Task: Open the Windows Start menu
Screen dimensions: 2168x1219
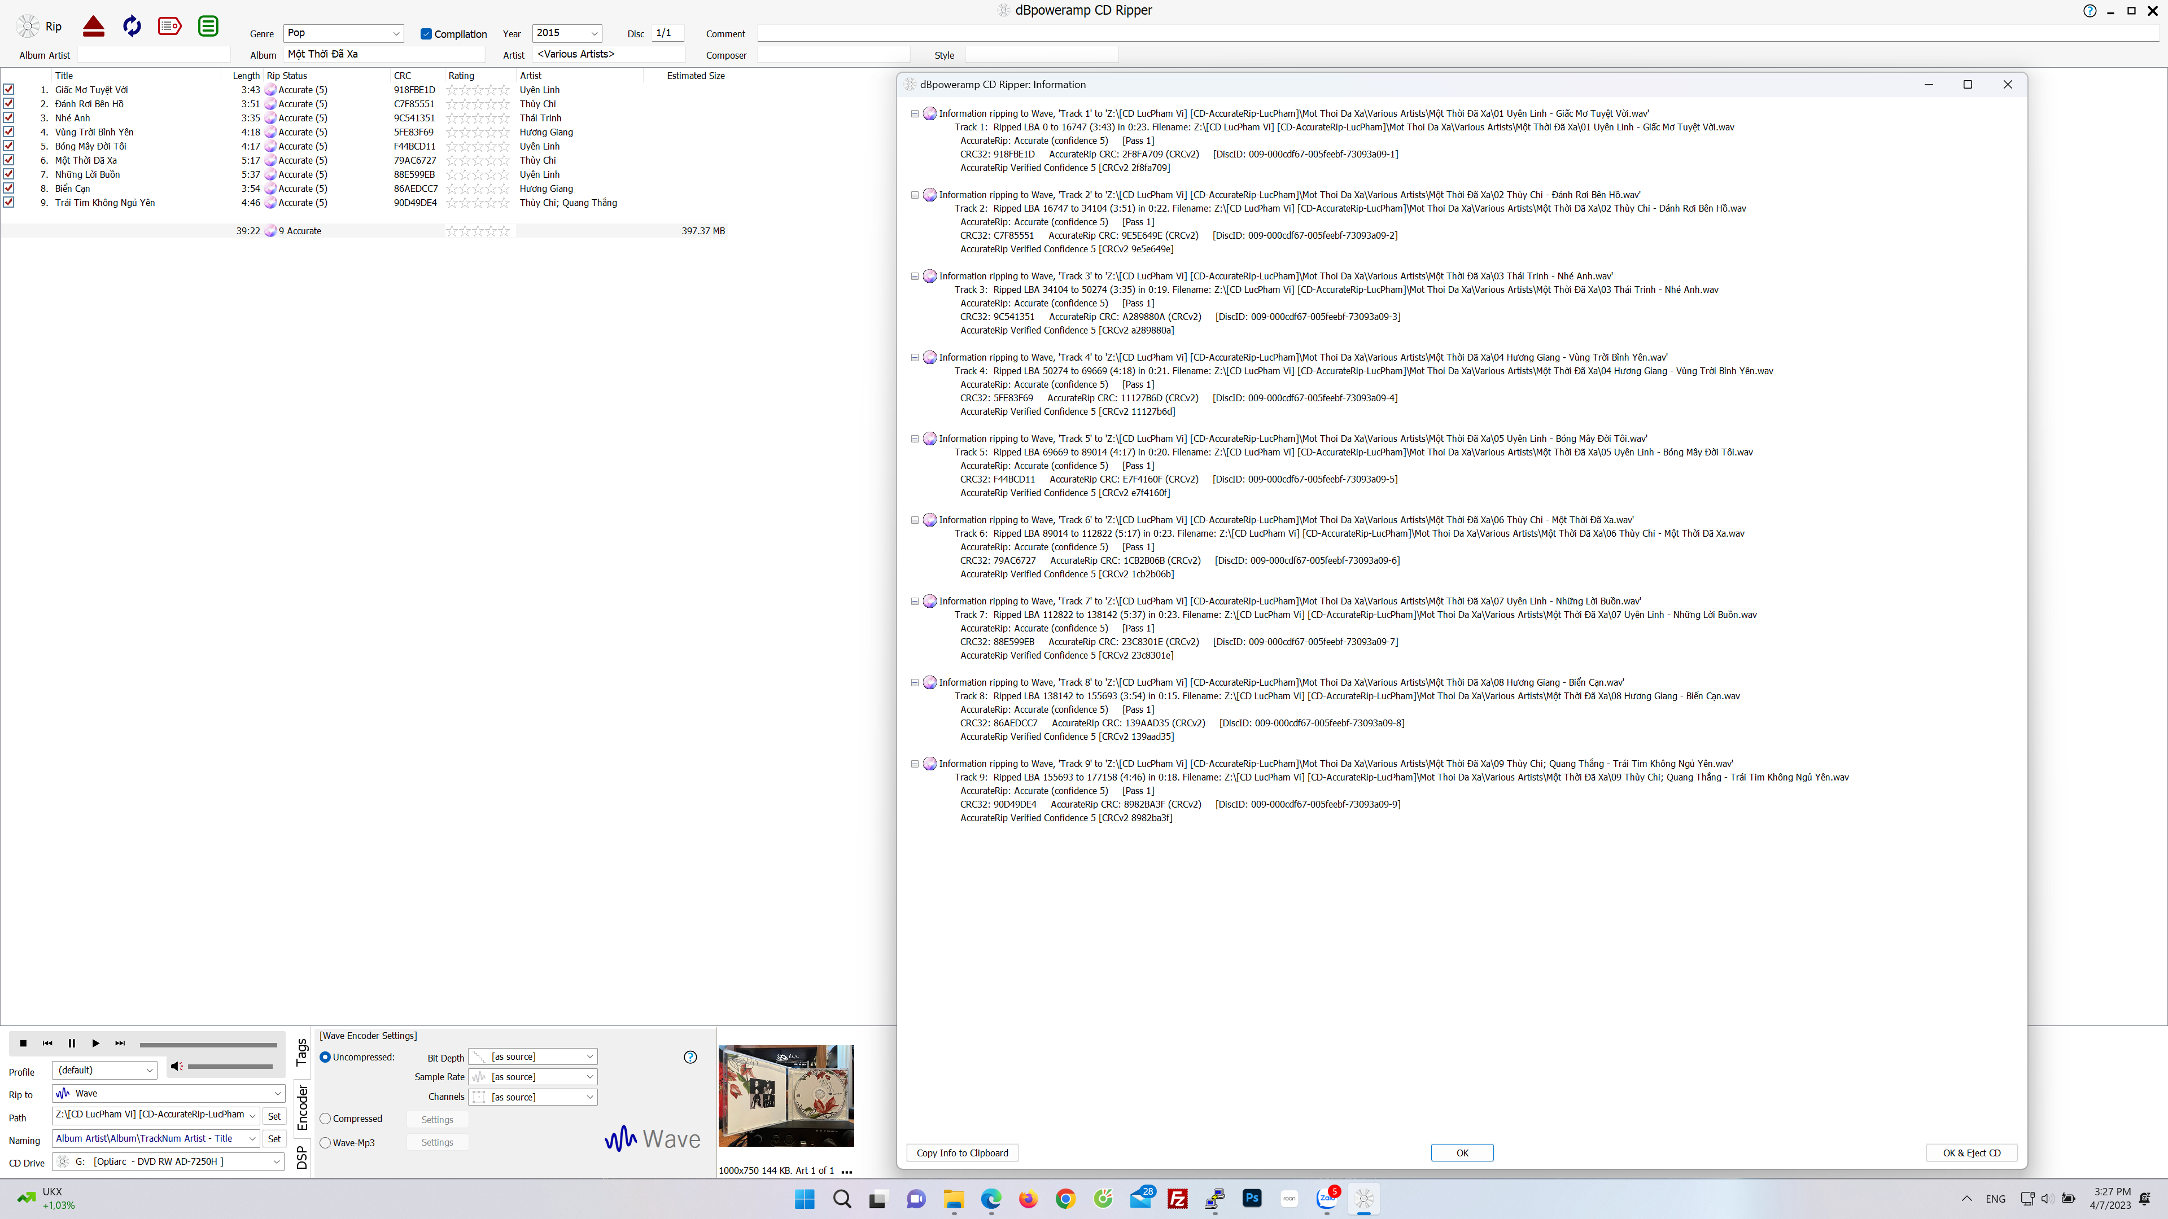Action: tap(805, 1199)
